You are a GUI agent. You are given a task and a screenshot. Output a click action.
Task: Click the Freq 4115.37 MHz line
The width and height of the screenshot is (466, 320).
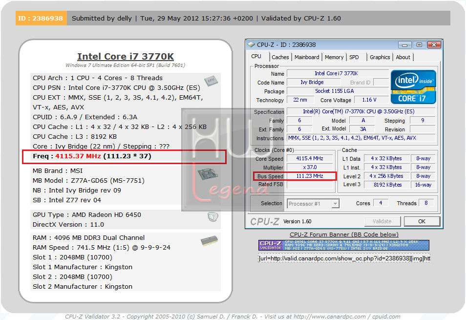tap(92, 156)
